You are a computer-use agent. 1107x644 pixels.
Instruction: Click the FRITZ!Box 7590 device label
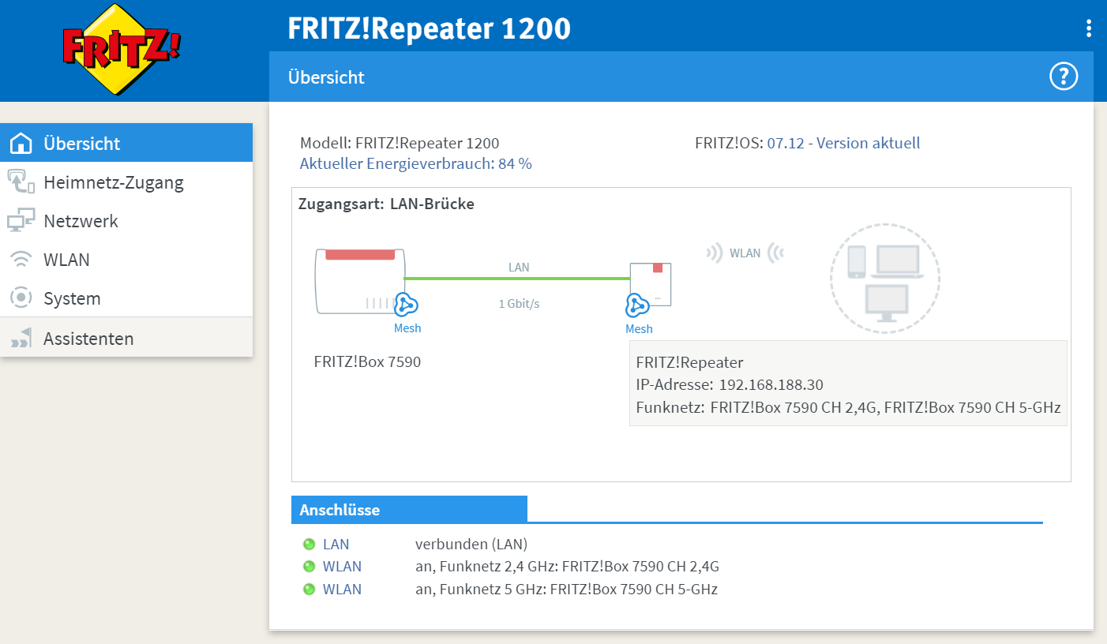point(367,363)
